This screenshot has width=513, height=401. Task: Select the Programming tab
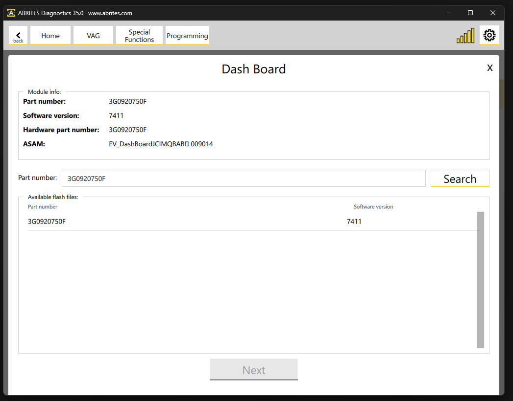tap(187, 36)
